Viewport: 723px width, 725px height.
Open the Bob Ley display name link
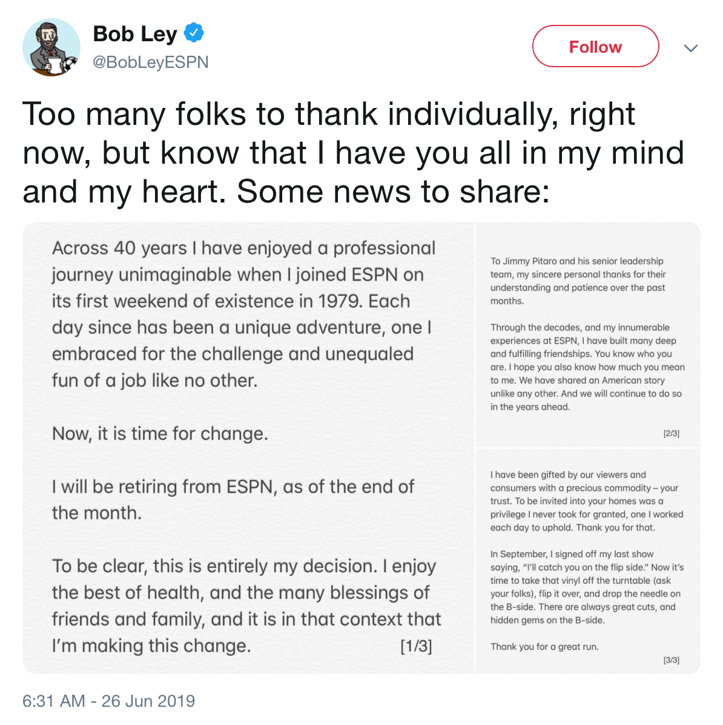coord(135,35)
